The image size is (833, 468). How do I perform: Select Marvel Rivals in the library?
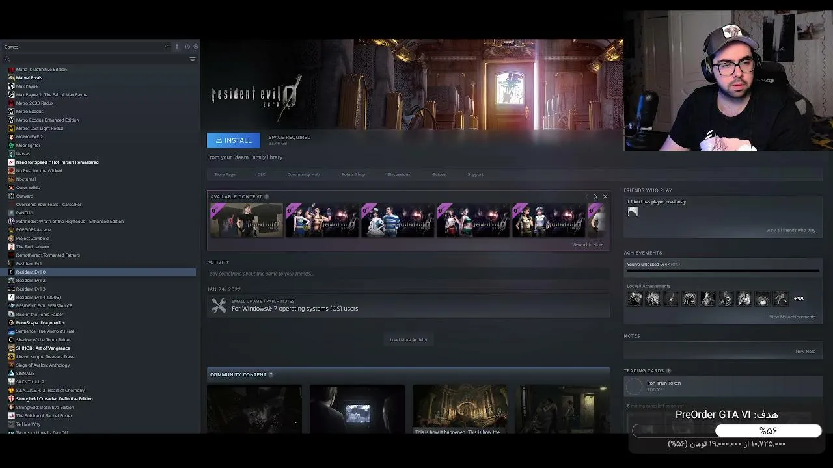(x=29, y=77)
